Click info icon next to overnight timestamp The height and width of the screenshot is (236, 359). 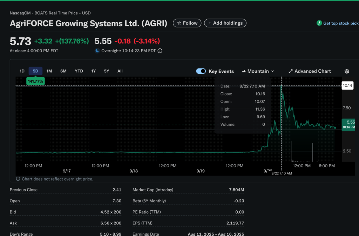tap(160, 51)
